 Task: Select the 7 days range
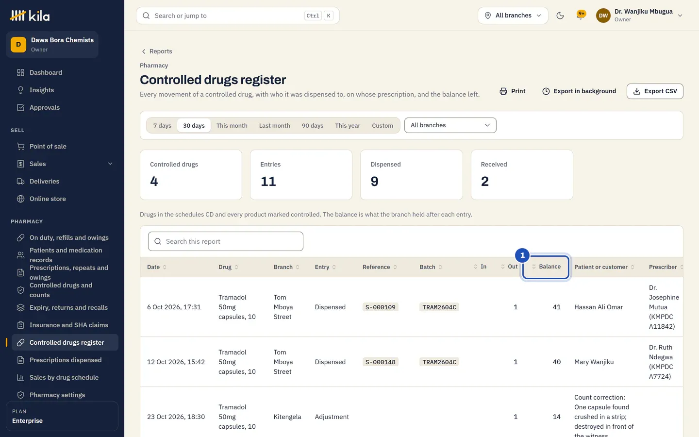click(162, 125)
